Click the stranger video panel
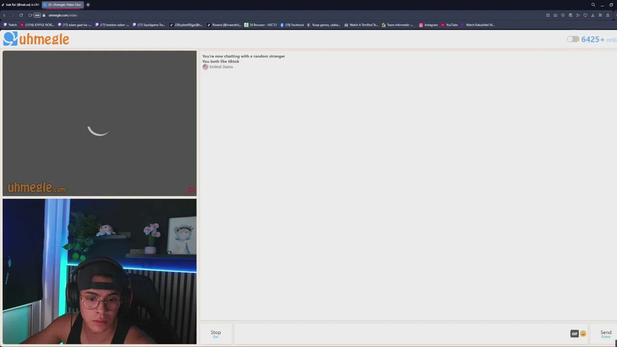 (x=99, y=123)
